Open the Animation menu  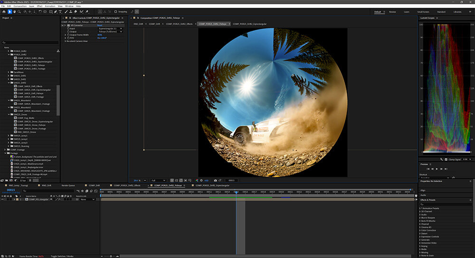point(49,6)
